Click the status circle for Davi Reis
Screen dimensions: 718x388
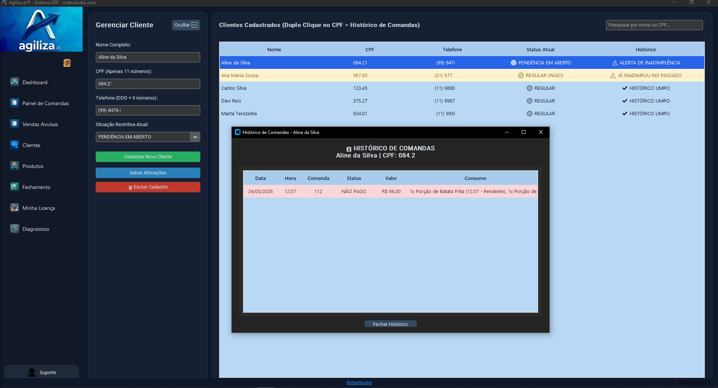tap(530, 101)
